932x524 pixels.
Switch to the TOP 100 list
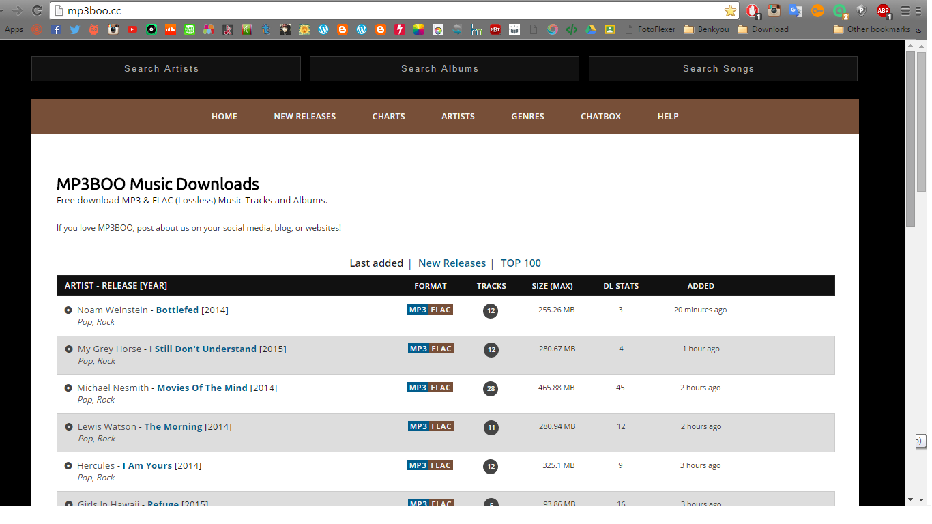(521, 263)
